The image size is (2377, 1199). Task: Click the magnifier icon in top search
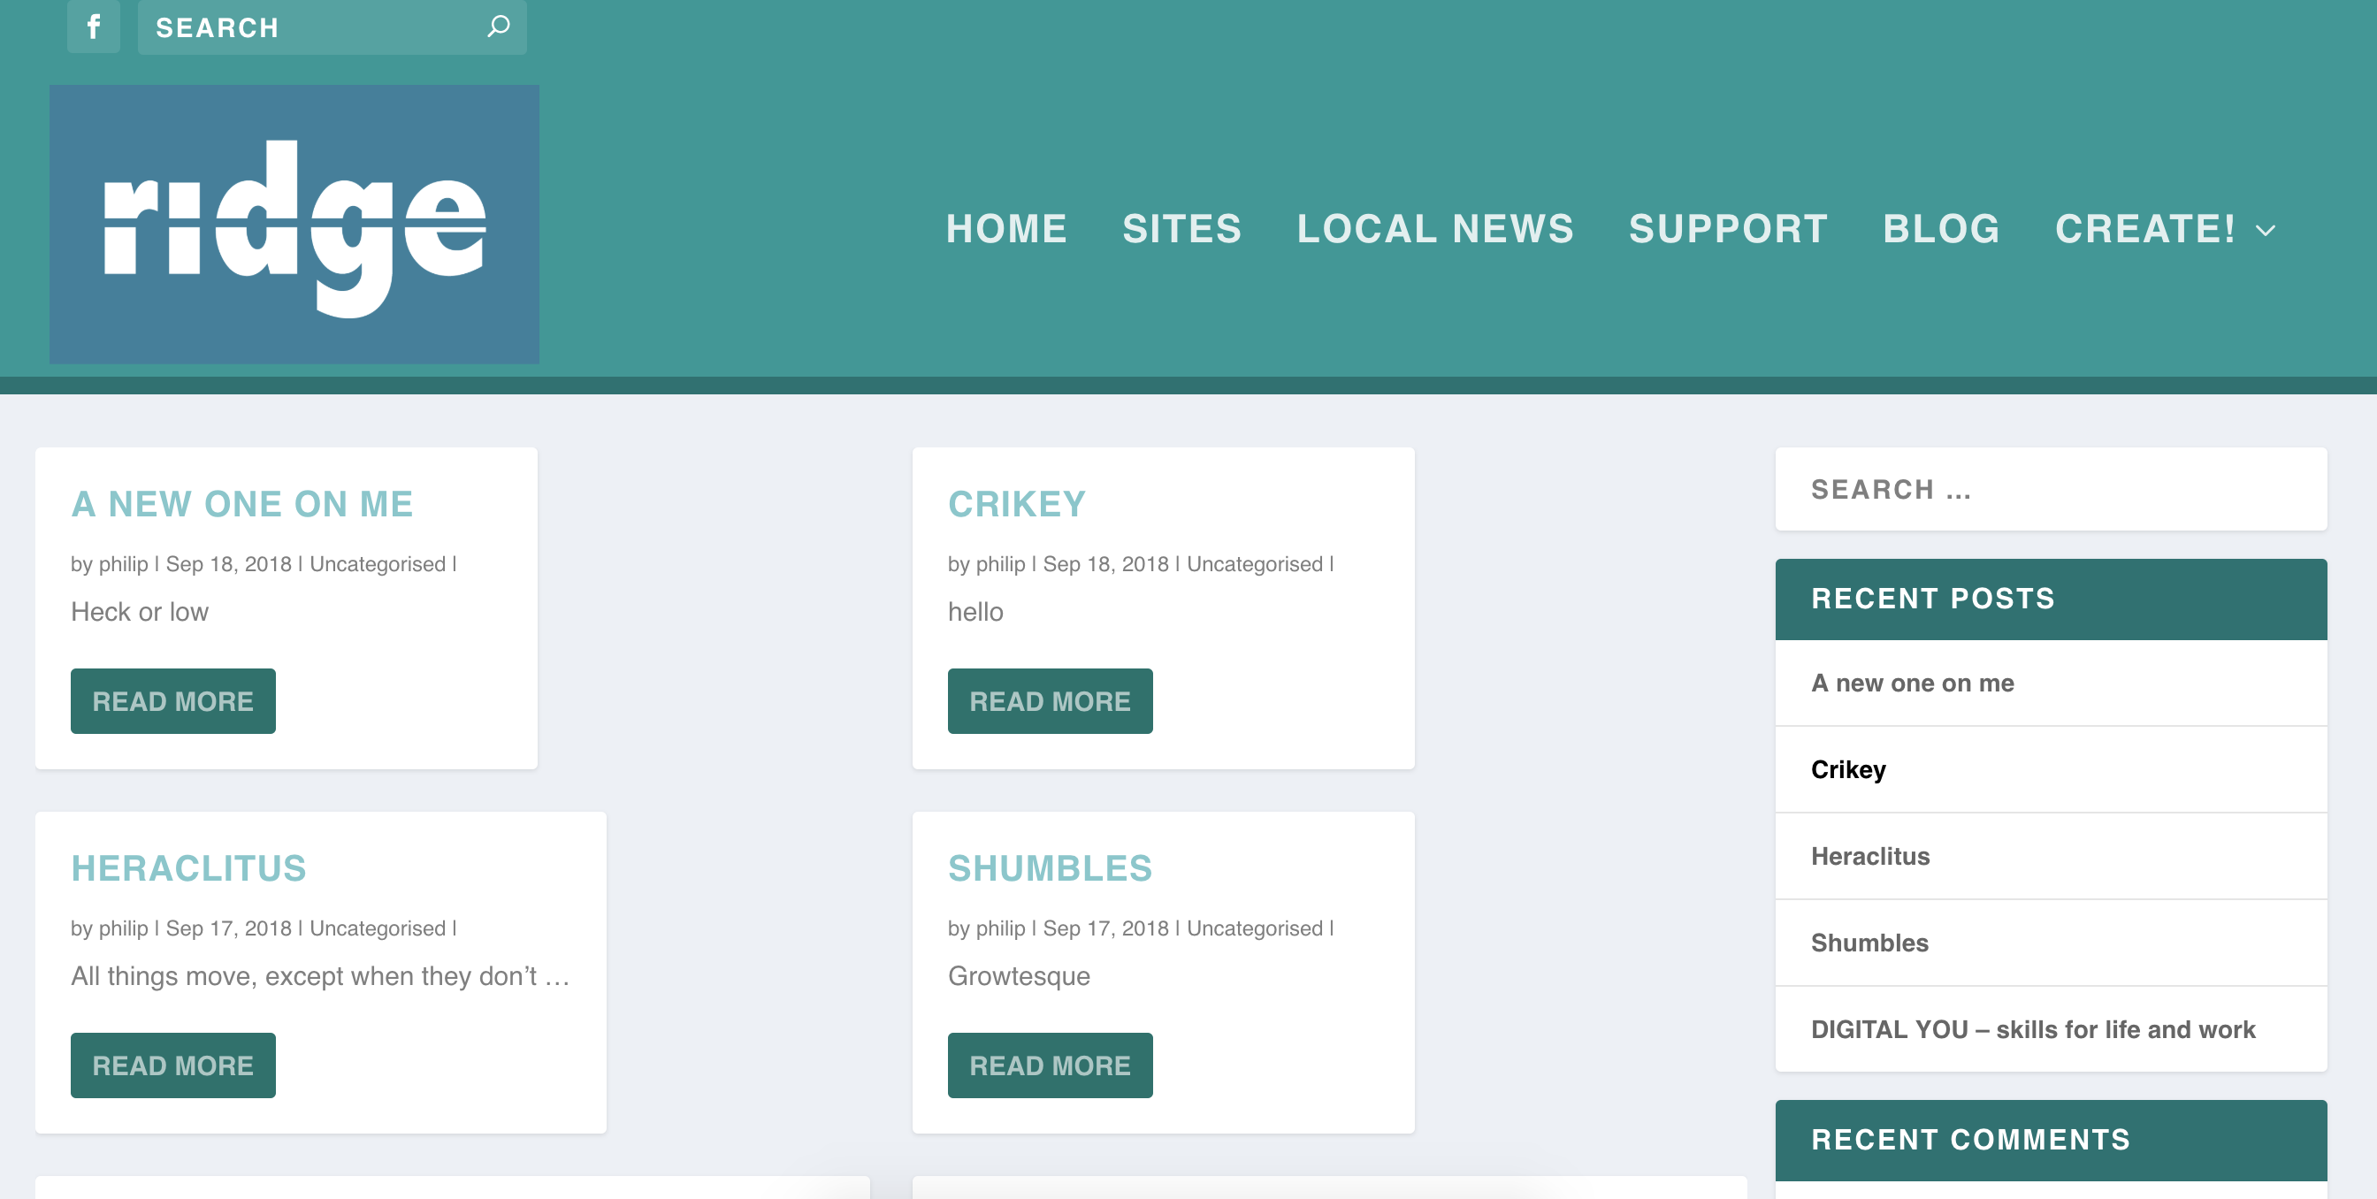pos(498,27)
